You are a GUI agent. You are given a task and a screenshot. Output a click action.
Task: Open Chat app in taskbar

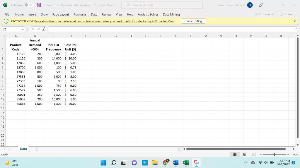tap(134, 163)
